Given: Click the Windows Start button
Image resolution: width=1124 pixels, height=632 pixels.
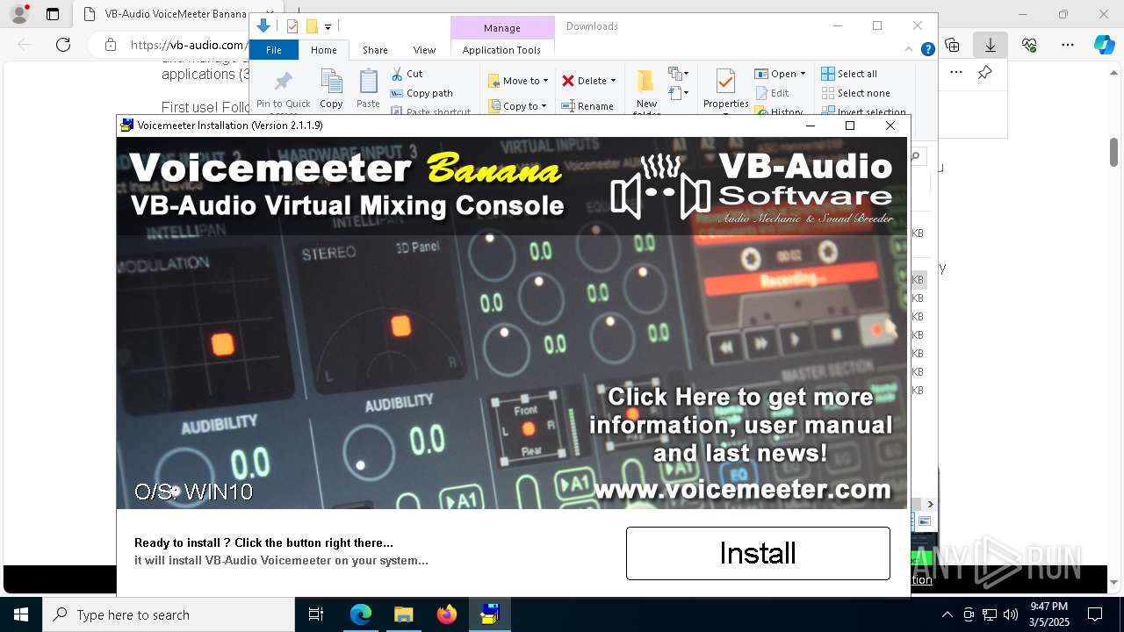Looking at the screenshot, I should 21,614.
